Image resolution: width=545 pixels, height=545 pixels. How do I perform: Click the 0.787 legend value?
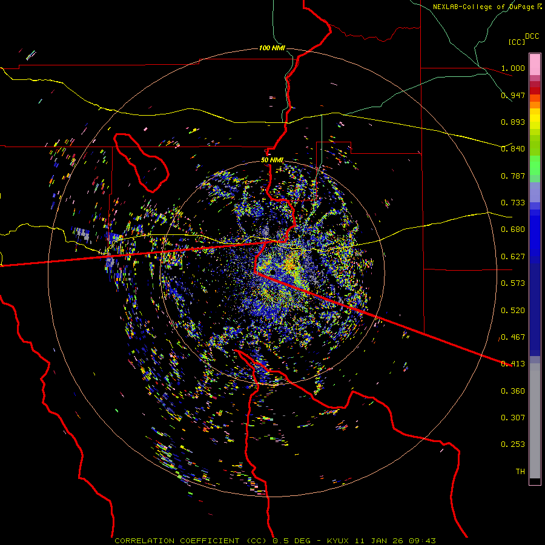pos(513,176)
